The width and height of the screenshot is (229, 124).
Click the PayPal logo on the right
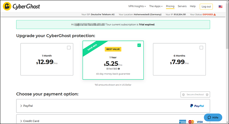pos(197,106)
